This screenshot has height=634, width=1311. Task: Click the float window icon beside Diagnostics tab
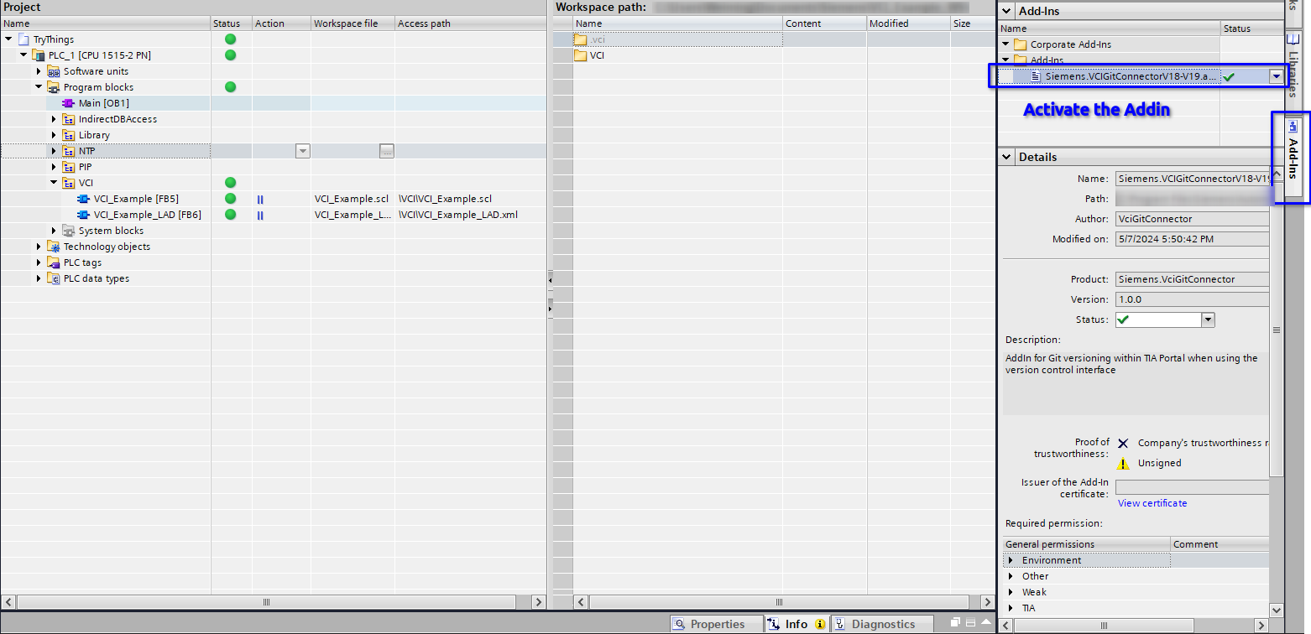[x=955, y=623]
